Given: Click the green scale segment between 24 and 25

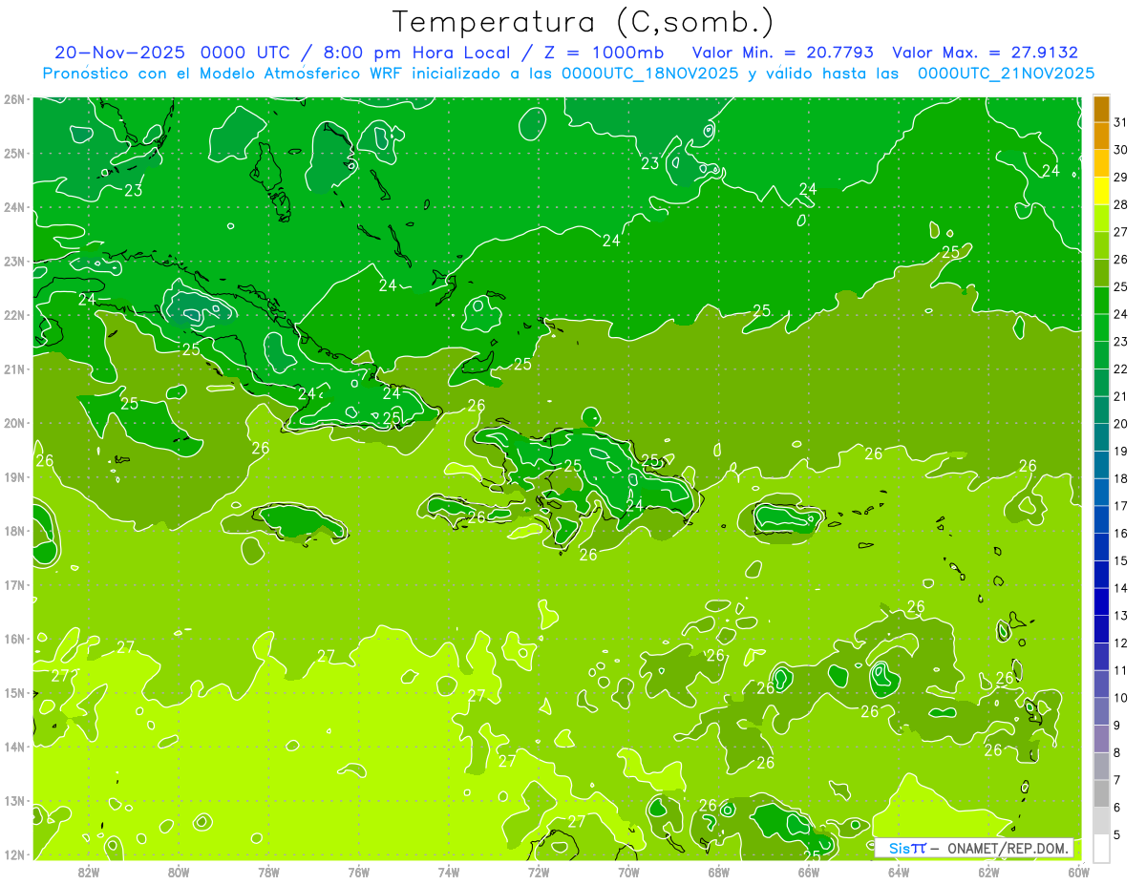Looking at the screenshot, I should coord(1101,300).
